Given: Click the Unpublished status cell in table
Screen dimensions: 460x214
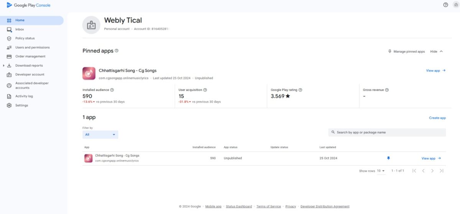Looking at the screenshot, I should [233, 158].
